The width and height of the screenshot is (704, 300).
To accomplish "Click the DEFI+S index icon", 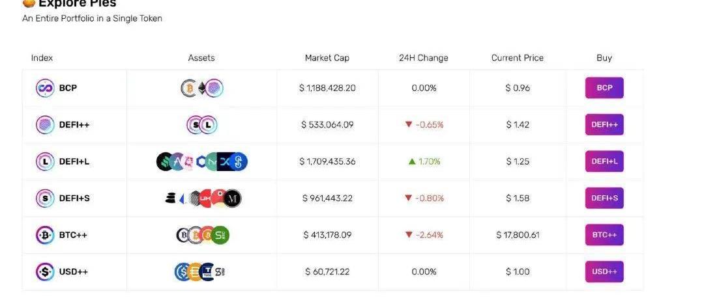I will 45,198.
